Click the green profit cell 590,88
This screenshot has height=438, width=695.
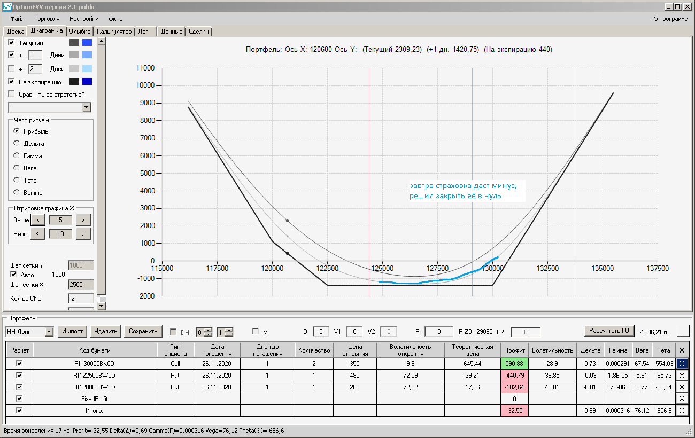point(513,363)
